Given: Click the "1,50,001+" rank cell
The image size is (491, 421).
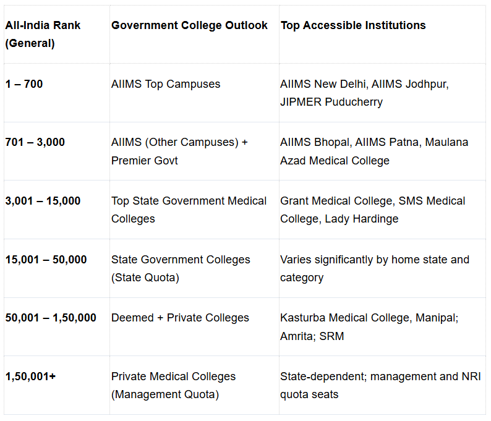Looking at the screenshot, I should 31,376.
